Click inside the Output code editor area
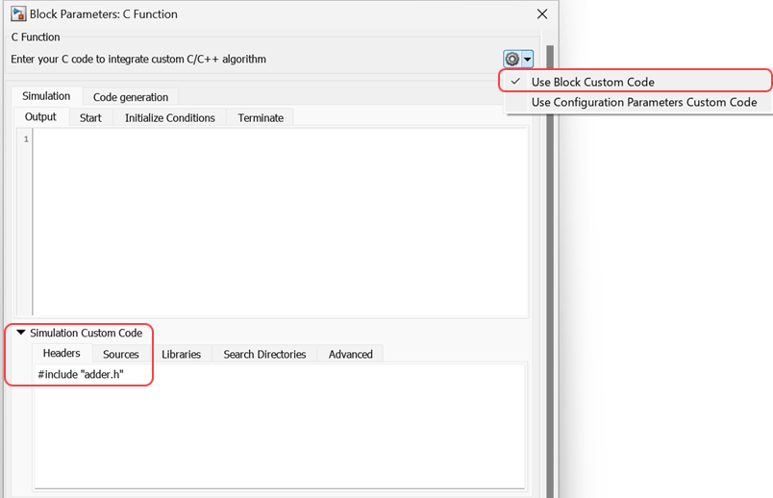 click(x=279, y=221)
